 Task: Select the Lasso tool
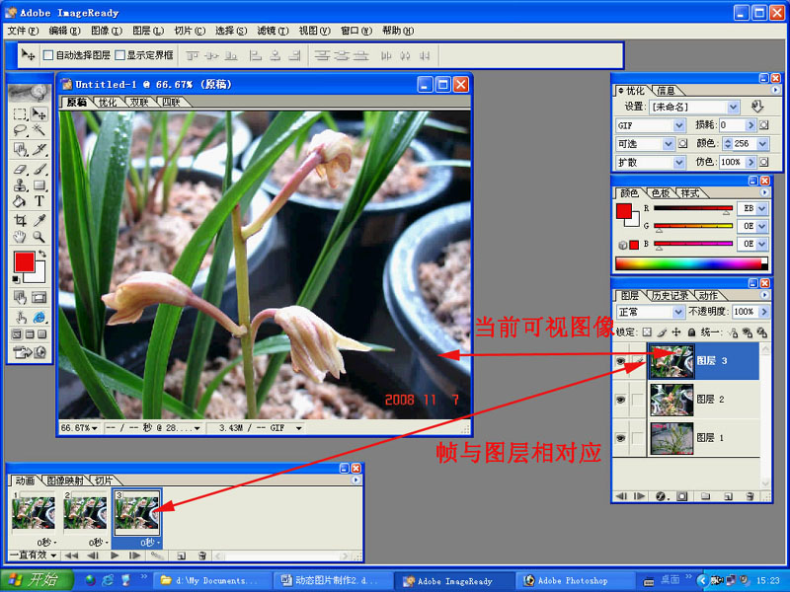click(x=20, y=131)
